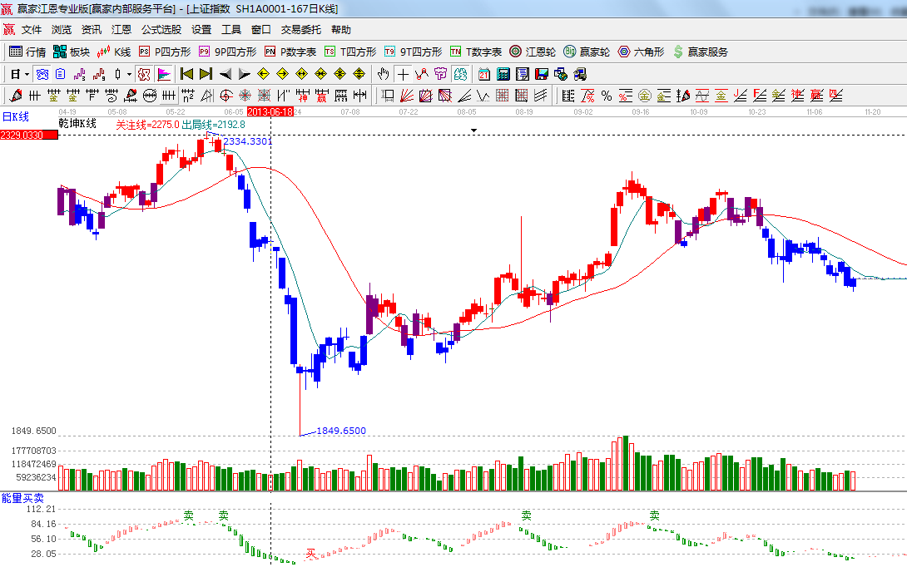Screen dimensions: 907x567
Task: Click the calculator icon in toolbar
Action: tap(503, 73)
